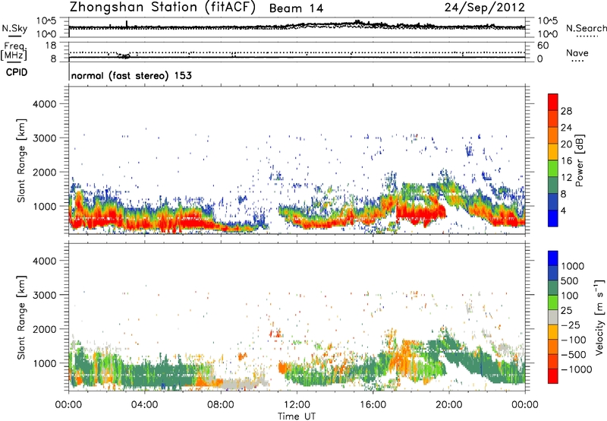Image resolution: width=607 pixels, height=421 pixels.
Task: Click the 'Nave' legend label
Action: point(577,52)
